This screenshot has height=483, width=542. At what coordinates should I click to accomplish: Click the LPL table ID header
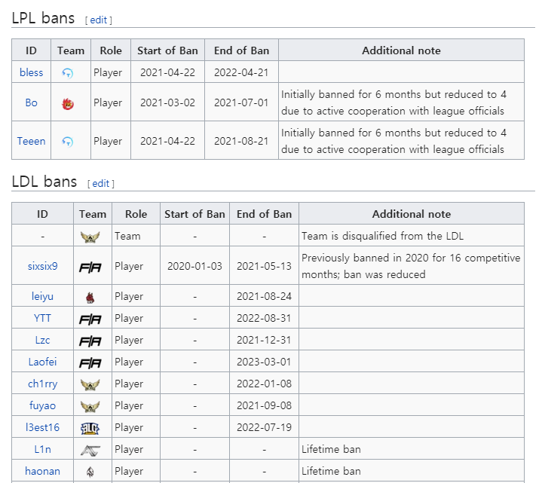click(x=32, y=50)
